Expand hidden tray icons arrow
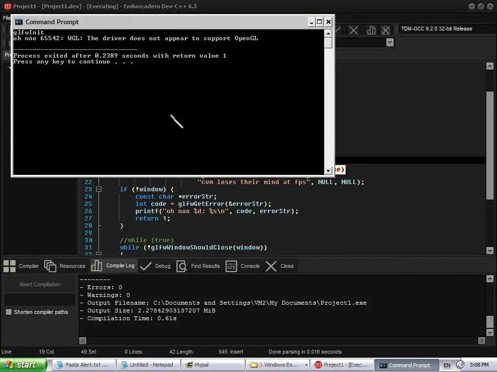 460,365
